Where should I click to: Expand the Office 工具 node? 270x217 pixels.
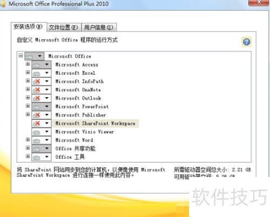coord(28,156)
